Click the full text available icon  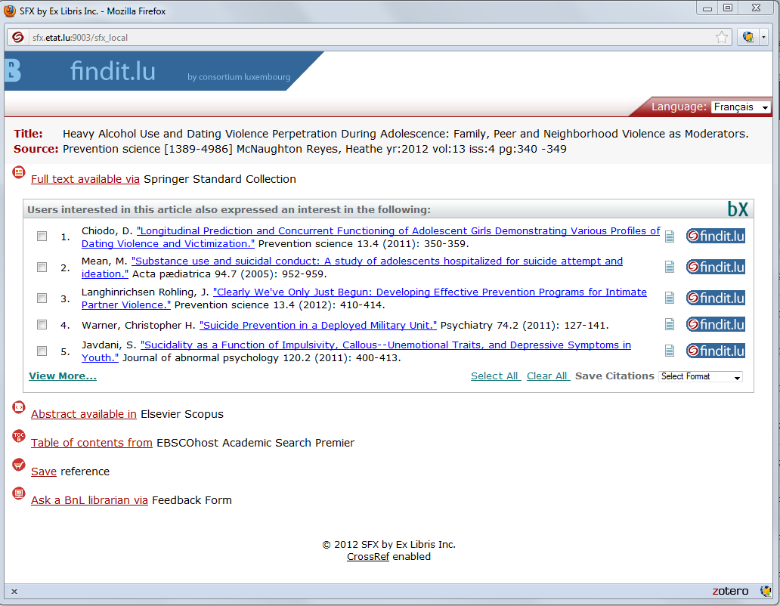pyautogui.click(x=18, y=172)
